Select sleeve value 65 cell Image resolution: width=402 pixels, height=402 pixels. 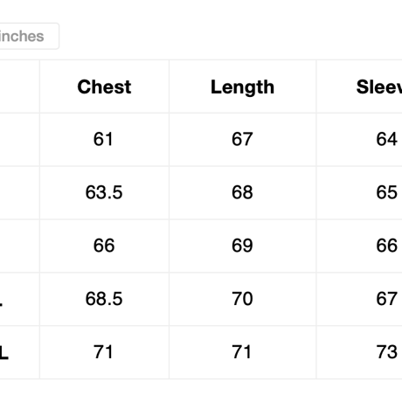click(359, 193)
